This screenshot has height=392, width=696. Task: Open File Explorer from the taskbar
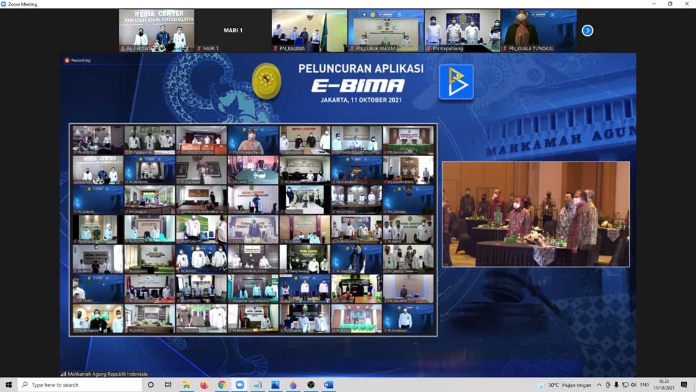tap(186, 385)
